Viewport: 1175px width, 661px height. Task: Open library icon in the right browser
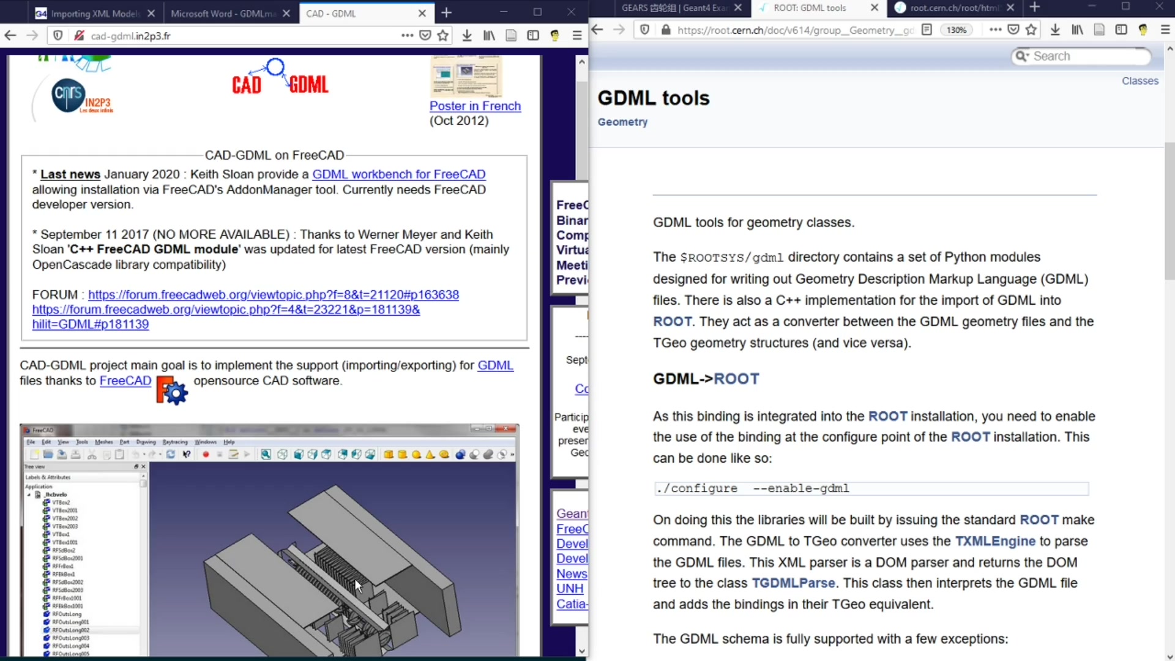[1077, 29]
